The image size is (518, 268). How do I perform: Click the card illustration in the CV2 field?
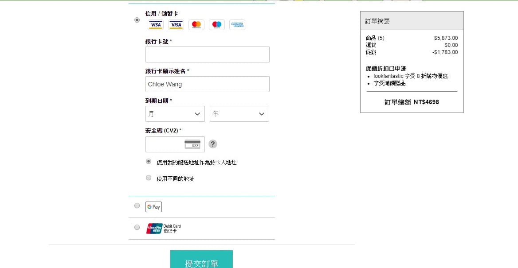pyautogui.click(x=192, y=144)
